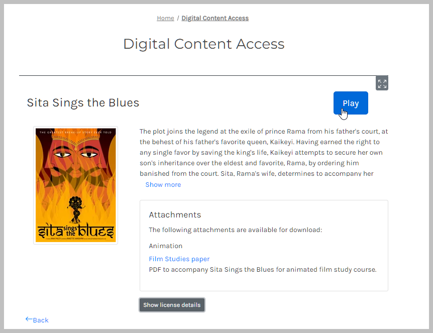Click the Digital Content Access page heading
This screenshot has width=433, height=333.
click(x=204, y=44)
